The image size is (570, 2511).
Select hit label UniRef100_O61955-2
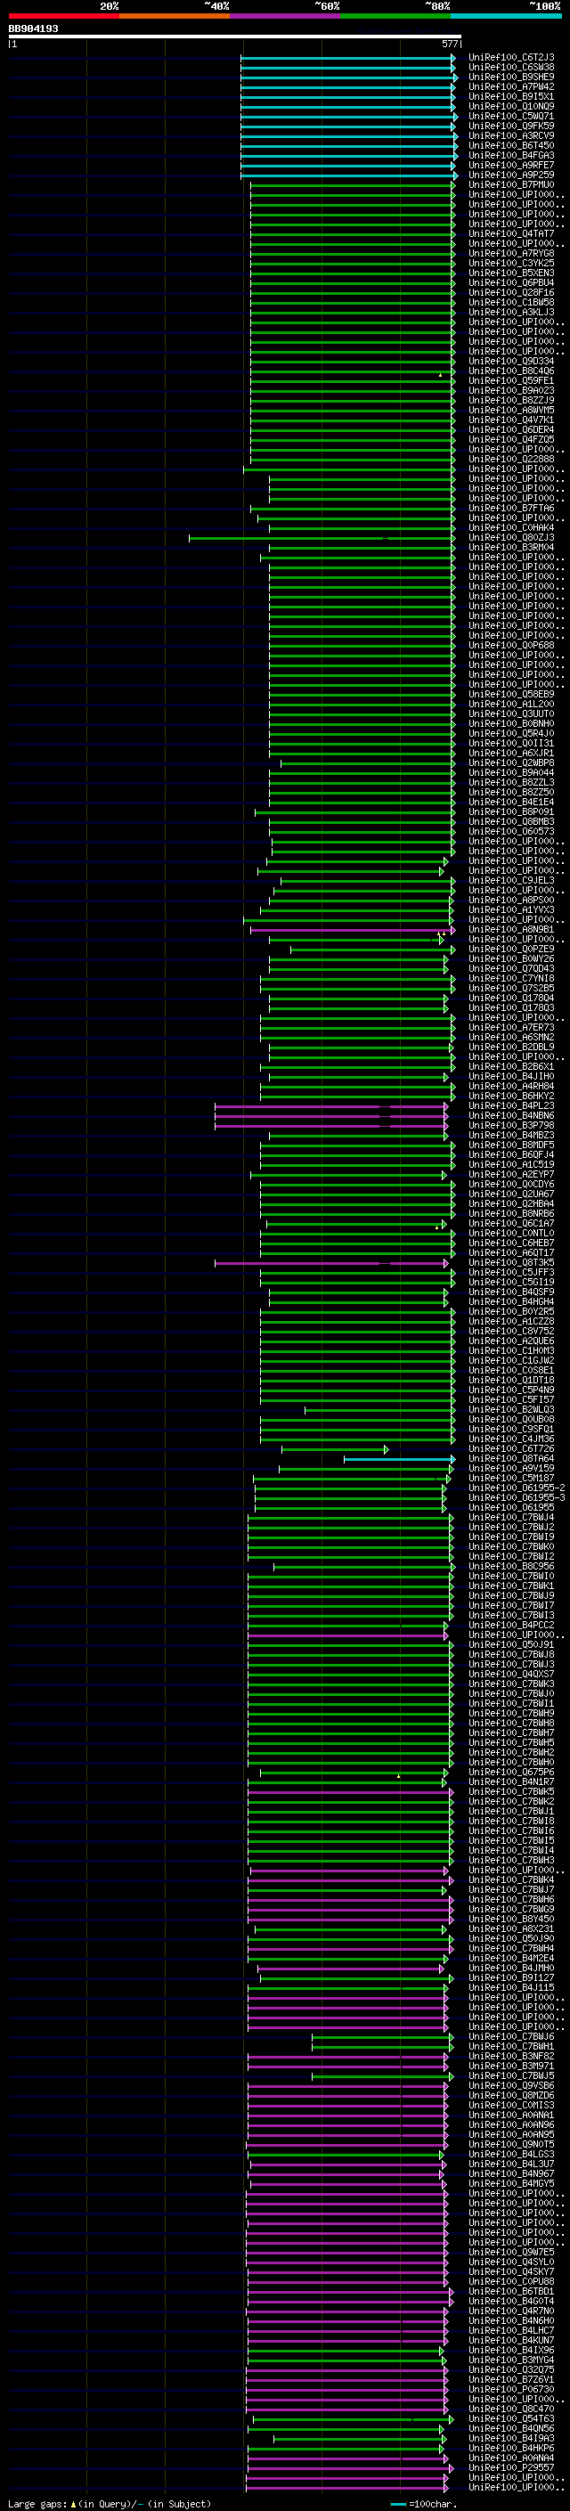[x=517, y=1488]
